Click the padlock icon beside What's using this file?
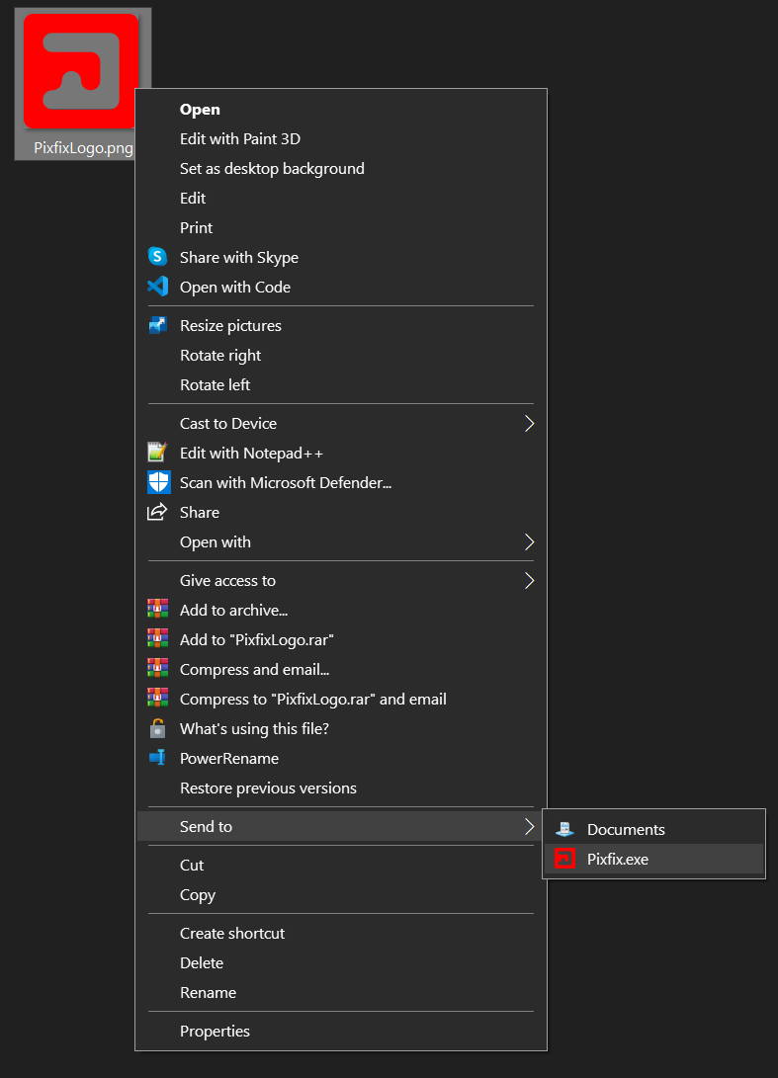 pyautogui.click(x=157, y=728)
